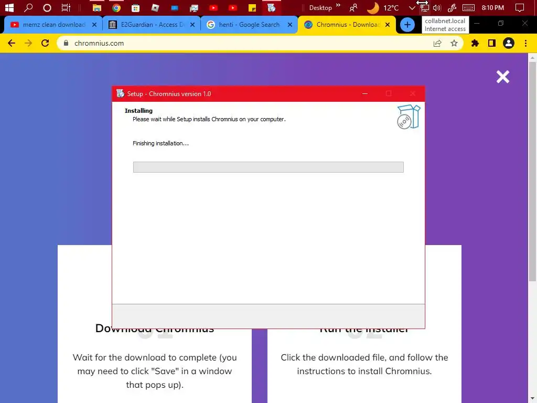Expand the Desktop toolbar chevron
Image resolution: width=537 pixels, height=403 pixels.
click(x=338, y=5)
